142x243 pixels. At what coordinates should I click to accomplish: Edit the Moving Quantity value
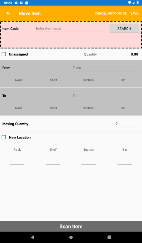(x=126, y=124)
